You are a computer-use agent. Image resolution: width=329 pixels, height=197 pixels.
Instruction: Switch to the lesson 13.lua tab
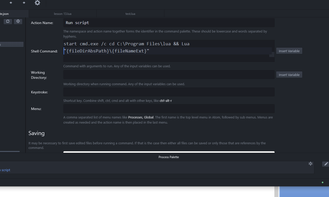63,14
